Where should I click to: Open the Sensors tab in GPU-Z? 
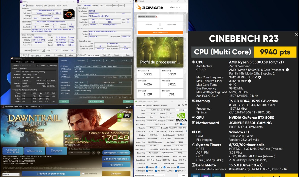point(149,106)
